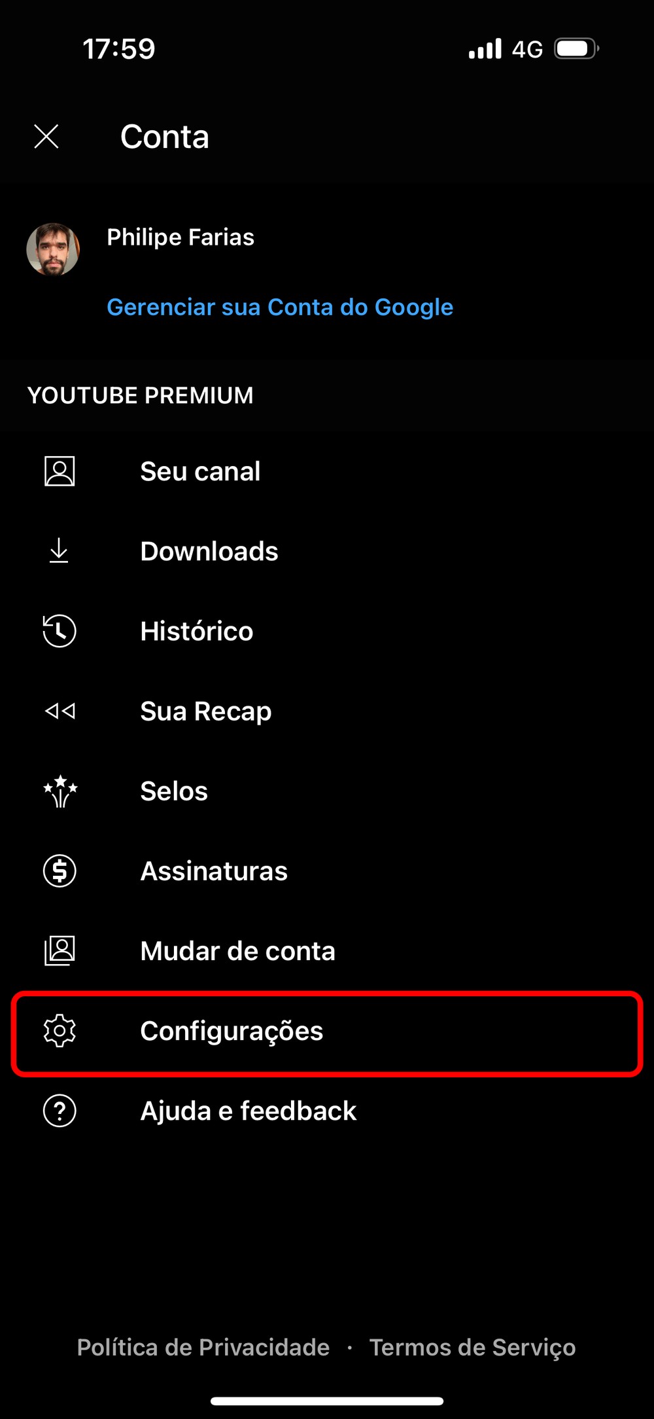The width and height of the screenshot is (654, 1419).
Task: Select Sua Recap menu entry
Action: (x=327, y=711)
